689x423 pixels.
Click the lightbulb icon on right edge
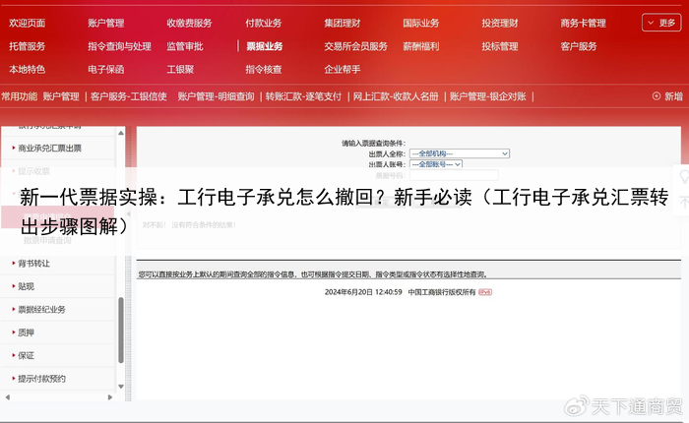click(x=684, y=174)
